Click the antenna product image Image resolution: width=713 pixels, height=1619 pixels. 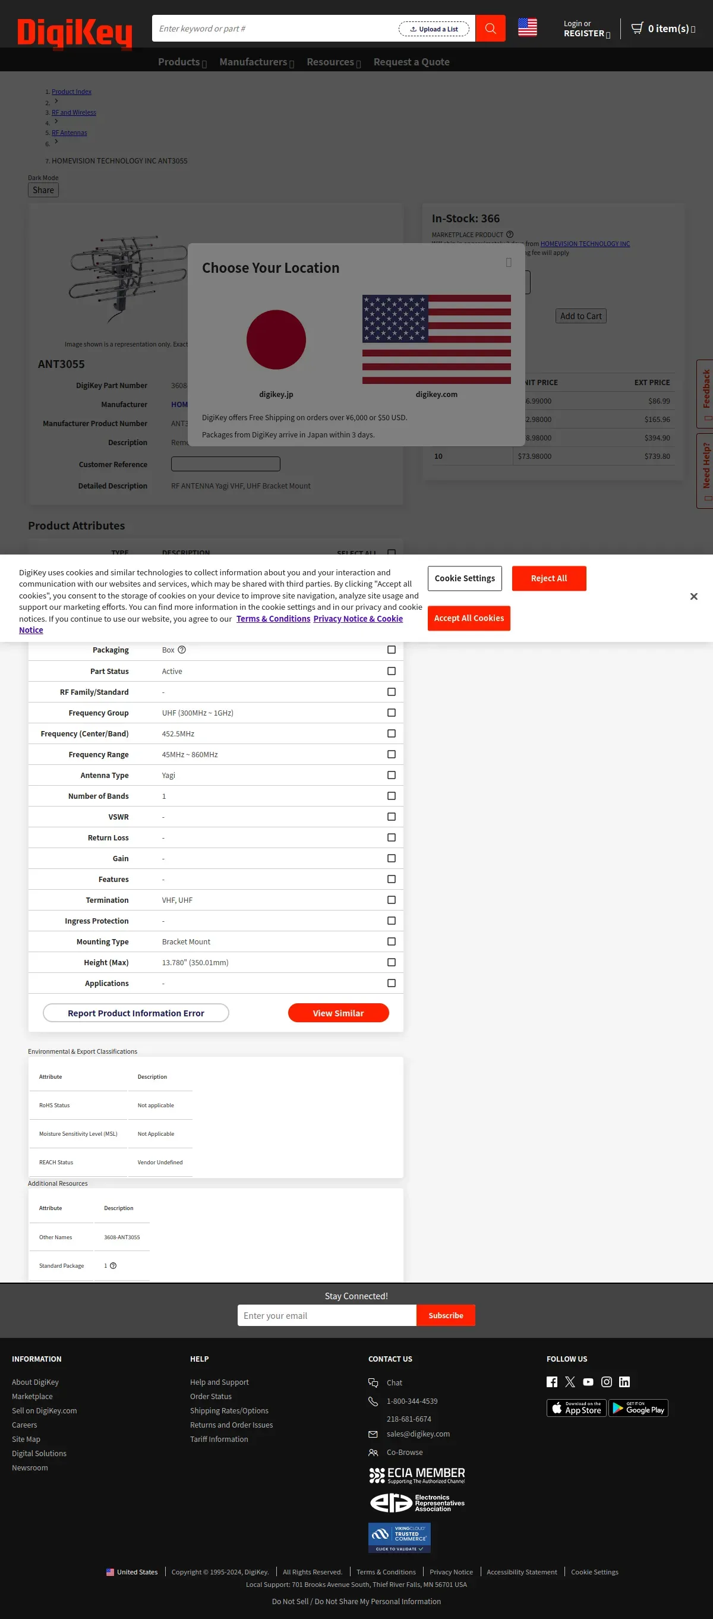128,279
